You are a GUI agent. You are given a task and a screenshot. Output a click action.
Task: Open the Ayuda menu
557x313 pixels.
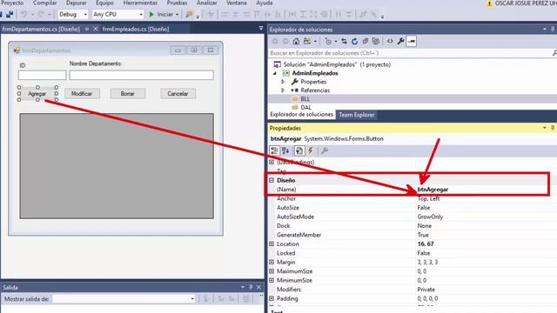[x=265, y=3]
